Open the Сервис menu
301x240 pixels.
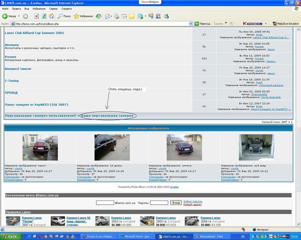pyautogui.click(x=53, y=8)
